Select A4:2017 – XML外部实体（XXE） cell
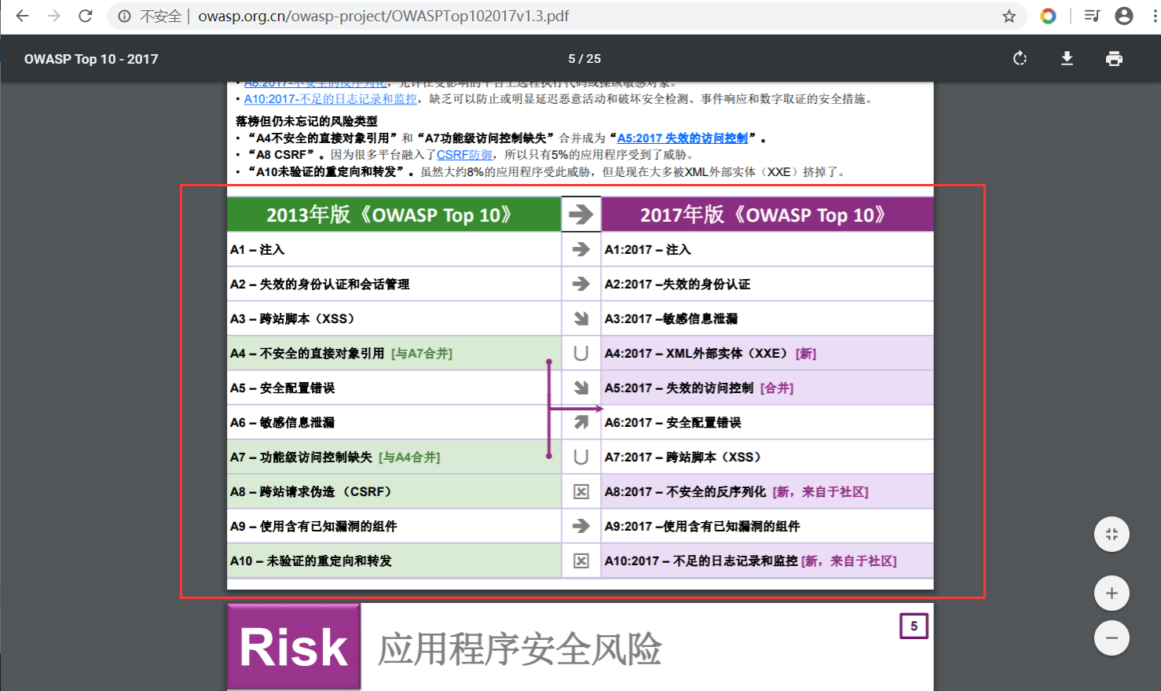This screenshot has width=1161, height=691. pyautogui.click(x=767, y=353)
